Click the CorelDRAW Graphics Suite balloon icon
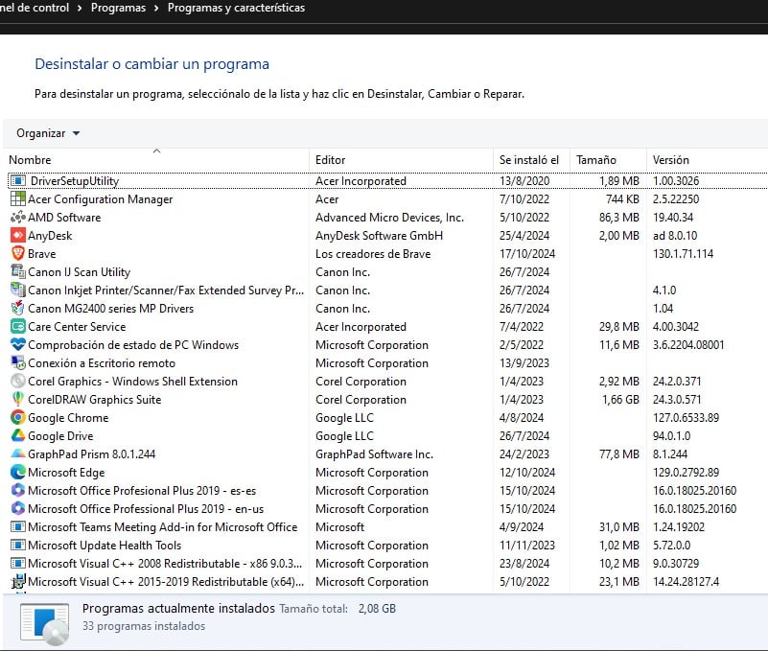 pyautogui.click(x=18, y=399)
